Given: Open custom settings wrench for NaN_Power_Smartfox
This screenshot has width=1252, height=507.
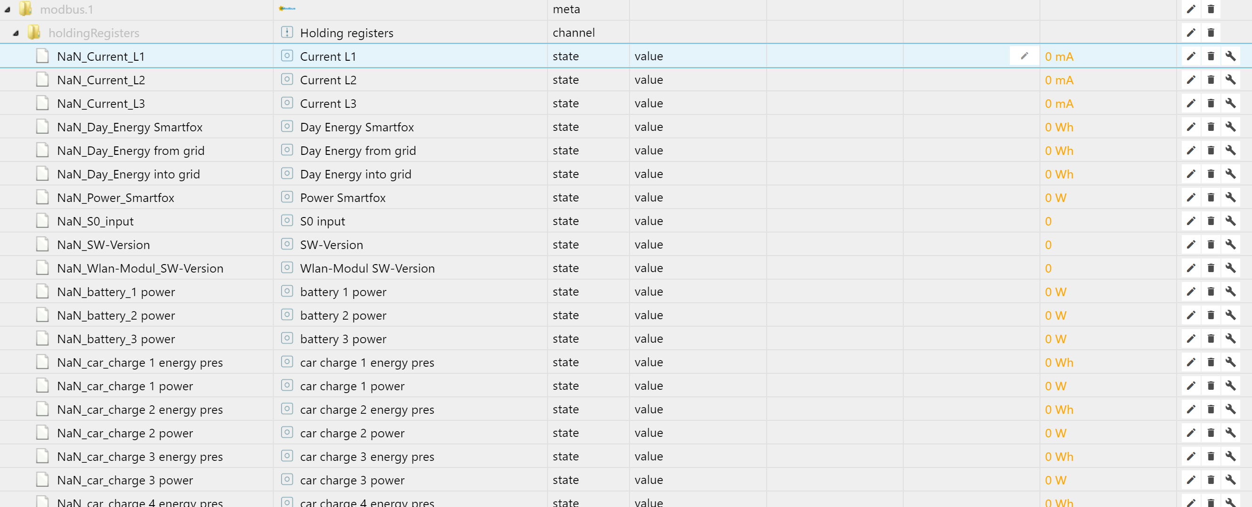Looking at the screenshot, I should pos(1230,198).
